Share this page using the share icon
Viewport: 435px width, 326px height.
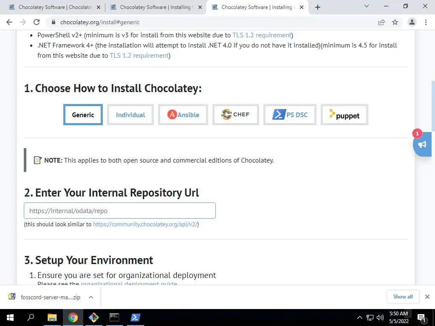(381, 22)
